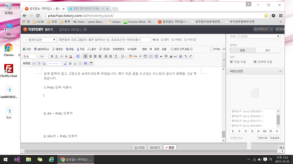Attach a file with the 파일 button
The image size is (293, 164).
(x=70, y=49)
